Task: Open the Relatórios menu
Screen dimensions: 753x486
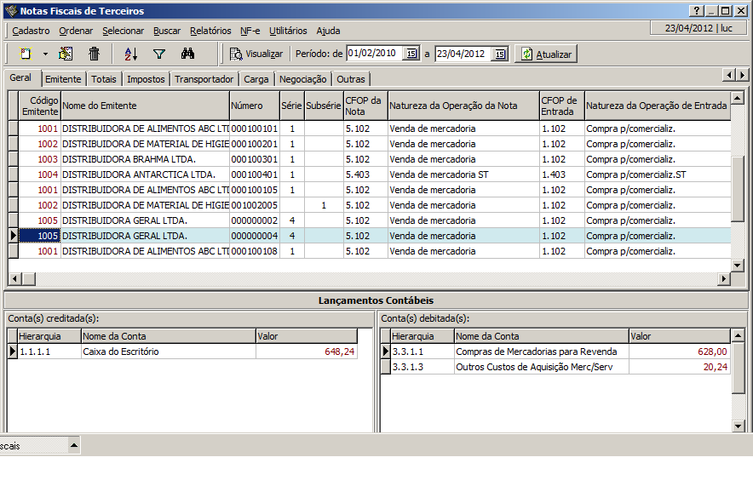Action: (210, 31)
